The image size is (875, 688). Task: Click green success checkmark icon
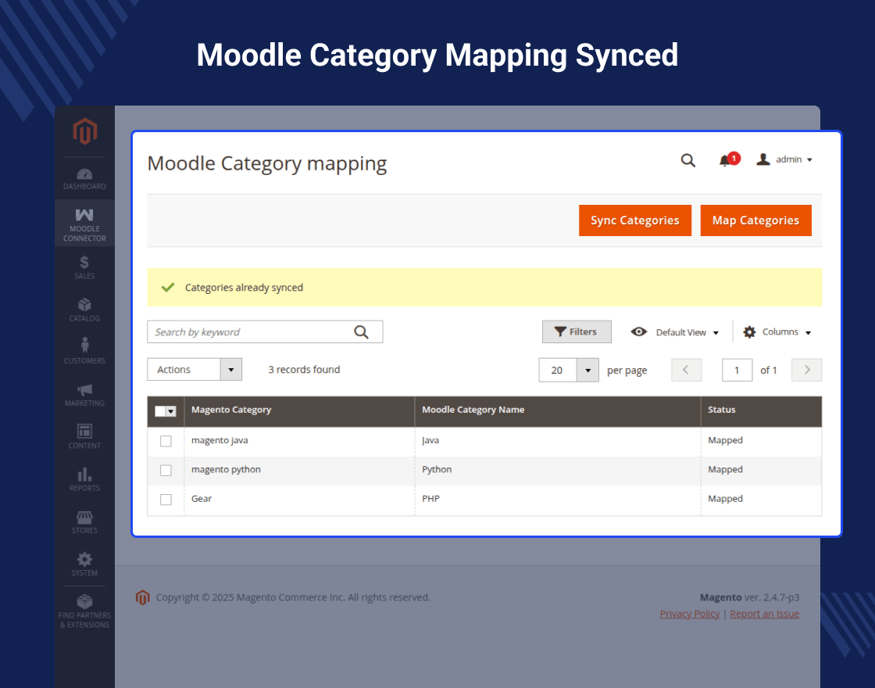(x=168, y=287)
